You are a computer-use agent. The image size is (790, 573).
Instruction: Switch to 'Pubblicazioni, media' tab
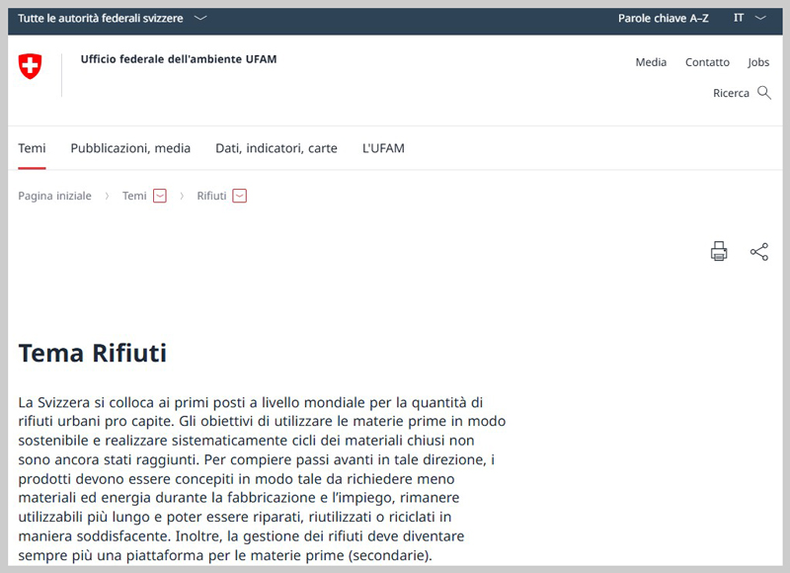coord(130,148)
